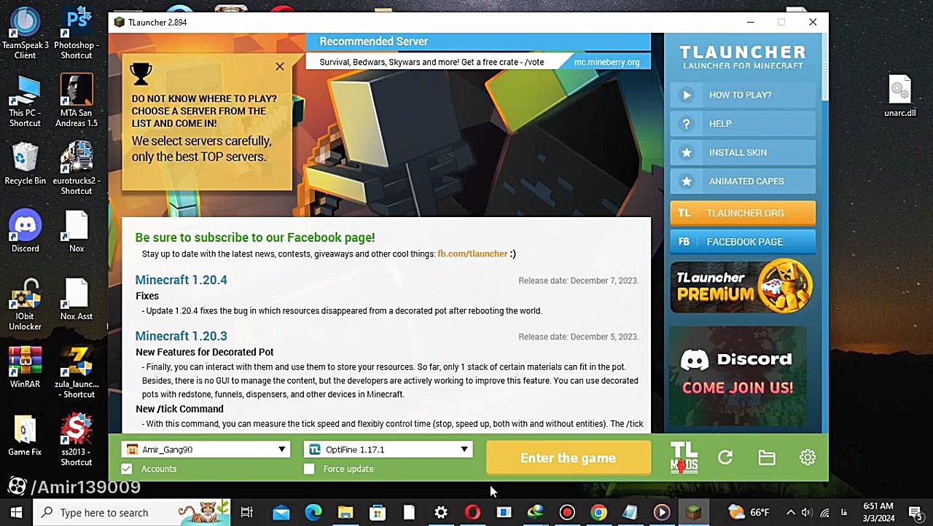
Task: Select the Nox desktop icon
Action: 77,231
